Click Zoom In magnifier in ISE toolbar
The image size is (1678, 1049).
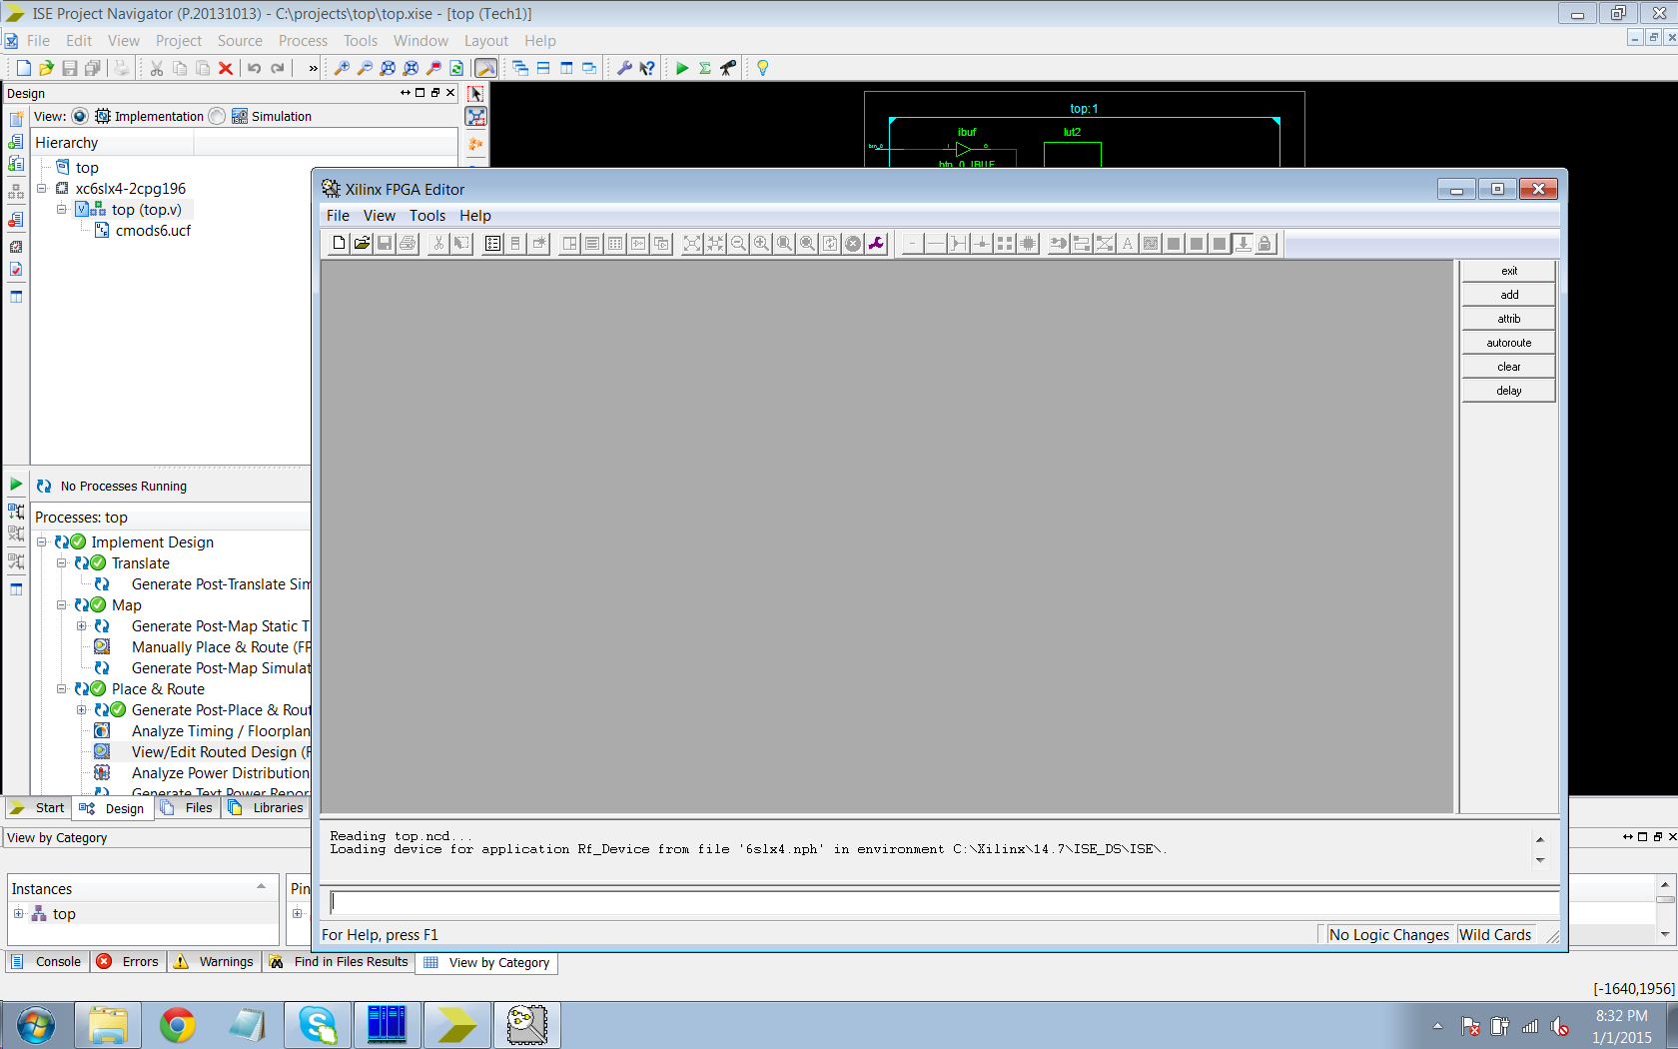tap(342, 68)
